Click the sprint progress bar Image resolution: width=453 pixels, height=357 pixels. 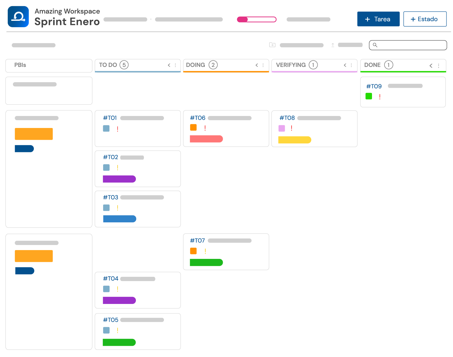click(x=257, y=19)
